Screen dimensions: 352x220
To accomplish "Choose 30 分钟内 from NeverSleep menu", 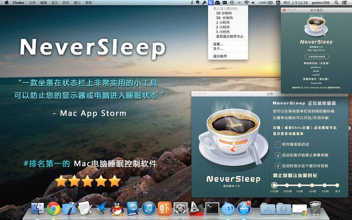I will 228,18.
